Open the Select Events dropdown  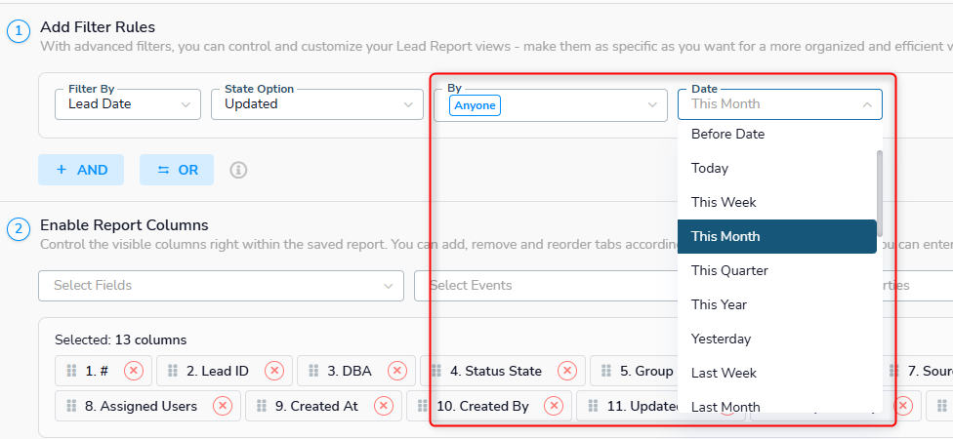point(546,286)
